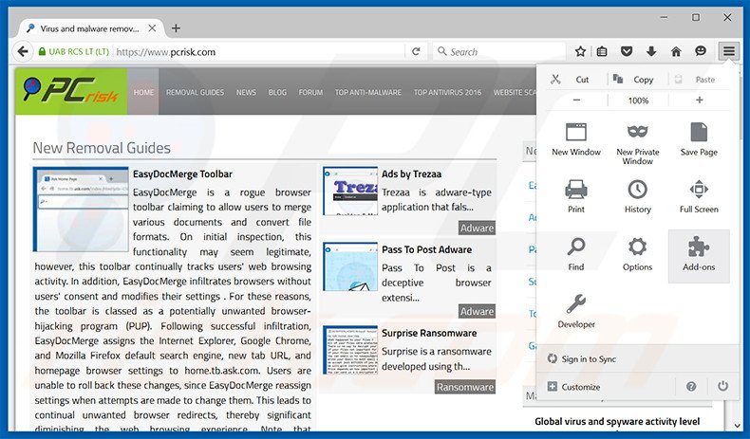
Task: Enter Full Screen mode
Action: click(x=699, y=196)
